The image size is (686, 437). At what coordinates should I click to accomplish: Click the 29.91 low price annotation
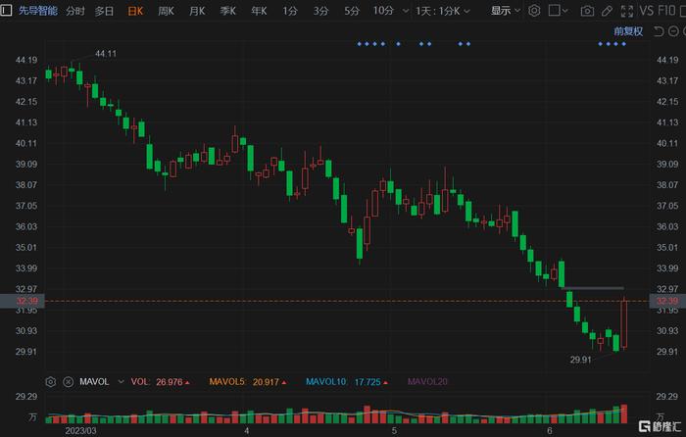point(580,360)
